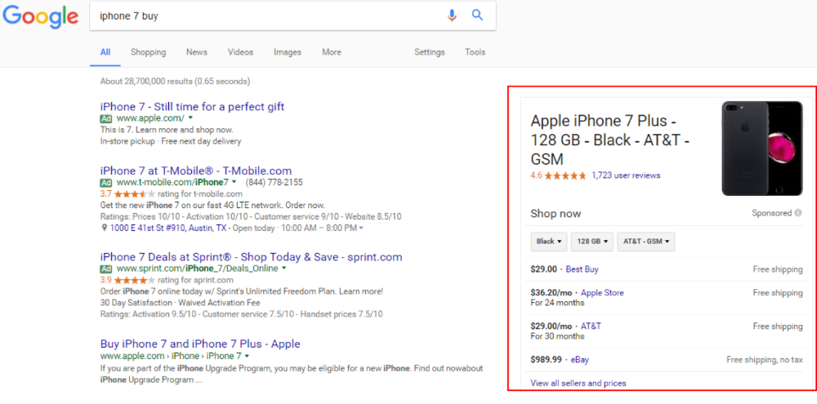This screenshot has height=404, width=817.
Task: Click the (844) 778-2155 phone number
Action: tap(274, 182)
